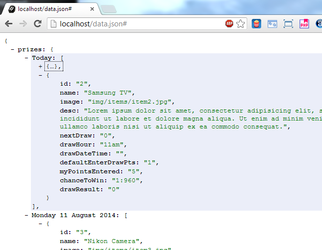Viewport: 322px width, 250px height.
Task: Open the Adblock Plus icon in address bar
Action: [229, 23]
